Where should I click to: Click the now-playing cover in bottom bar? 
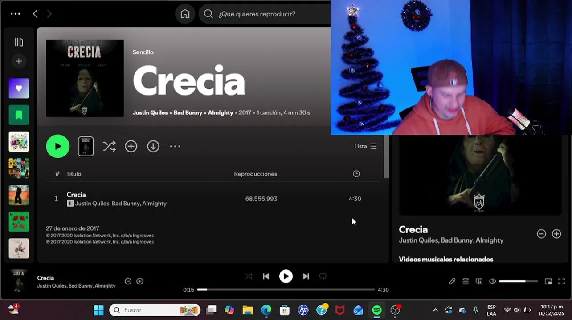coord(19,281)
